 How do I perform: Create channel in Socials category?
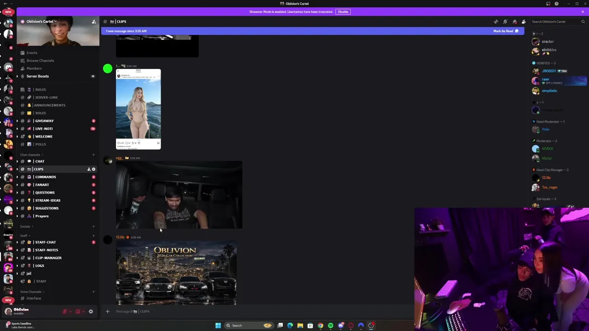coord(93,227)
